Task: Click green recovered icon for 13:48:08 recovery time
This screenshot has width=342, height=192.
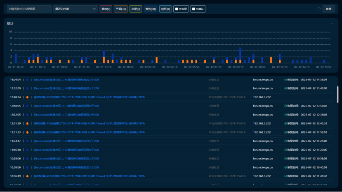Action: pyautogui.click(x=285, y=88)
